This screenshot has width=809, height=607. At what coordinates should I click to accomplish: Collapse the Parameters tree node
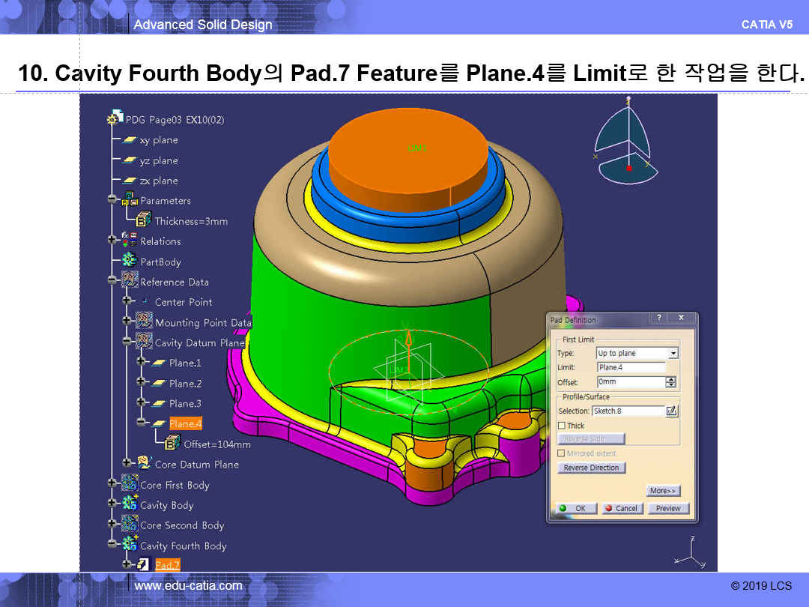pos(112,200)
